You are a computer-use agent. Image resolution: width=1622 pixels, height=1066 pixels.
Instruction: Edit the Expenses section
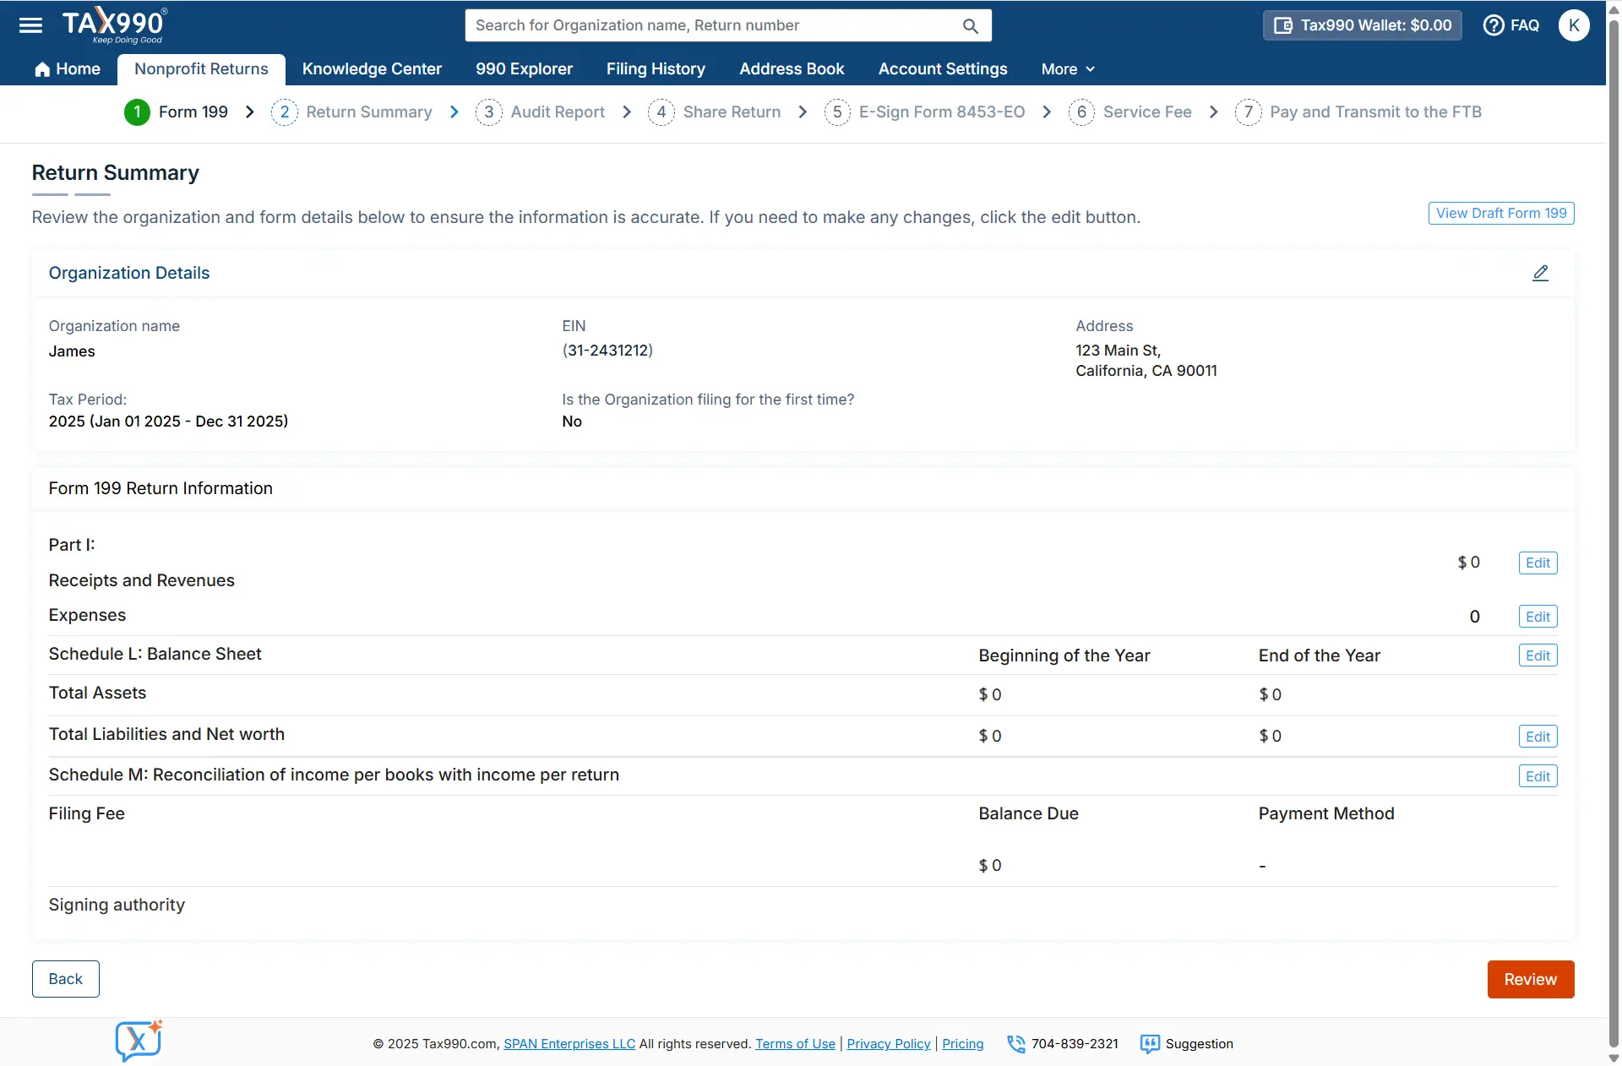(1537, 616)
